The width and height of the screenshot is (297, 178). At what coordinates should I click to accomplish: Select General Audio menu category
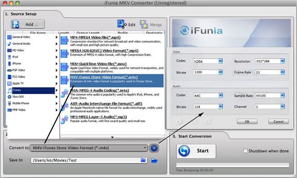tap(32, 44)
